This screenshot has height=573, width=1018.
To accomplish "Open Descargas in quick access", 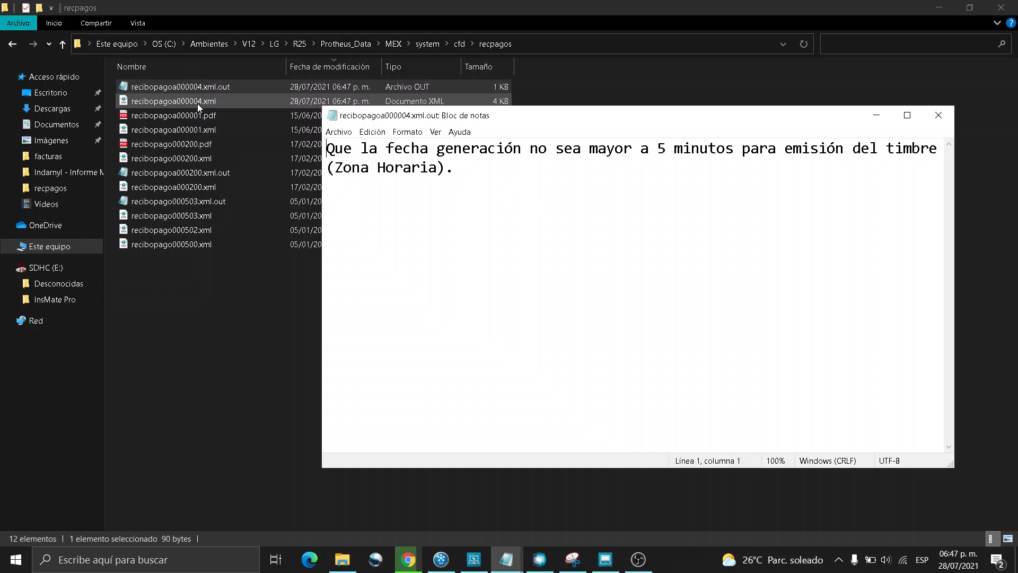I will (52, 109).
